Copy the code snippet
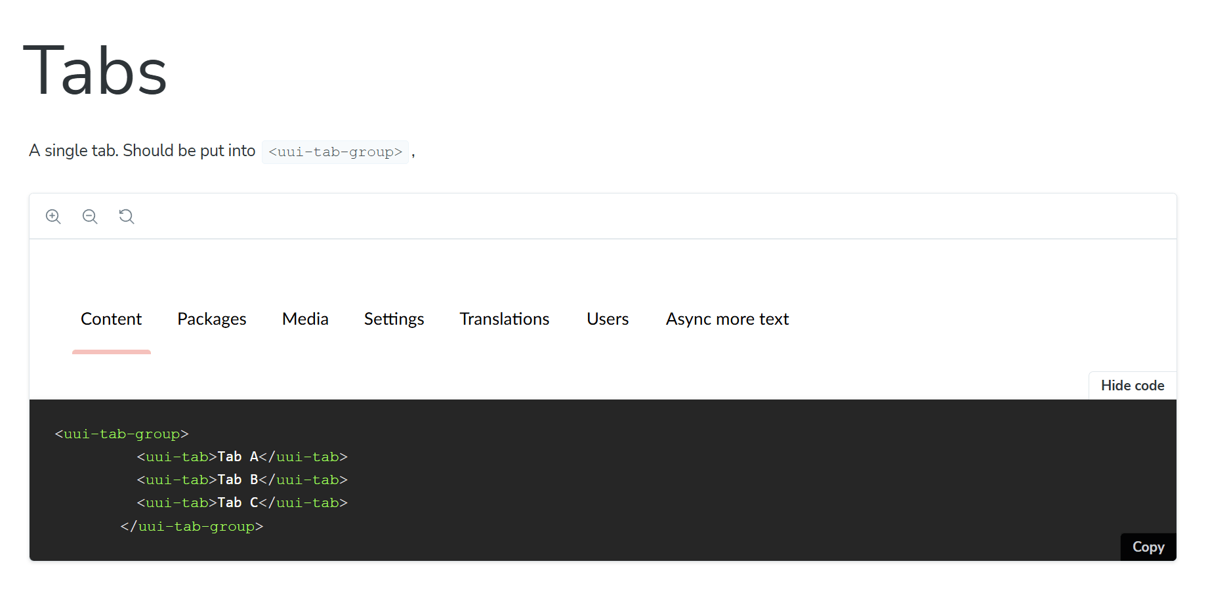 pos(1148,547)
